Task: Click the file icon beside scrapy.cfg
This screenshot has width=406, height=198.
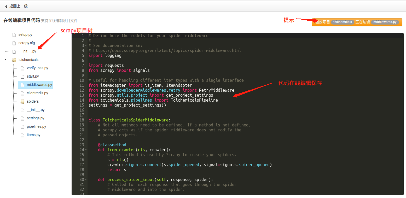Action: (14, 43)
